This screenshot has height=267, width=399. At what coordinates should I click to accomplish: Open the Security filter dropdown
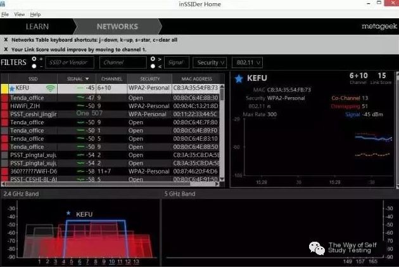pyautogui.click(x=210, y=62)
